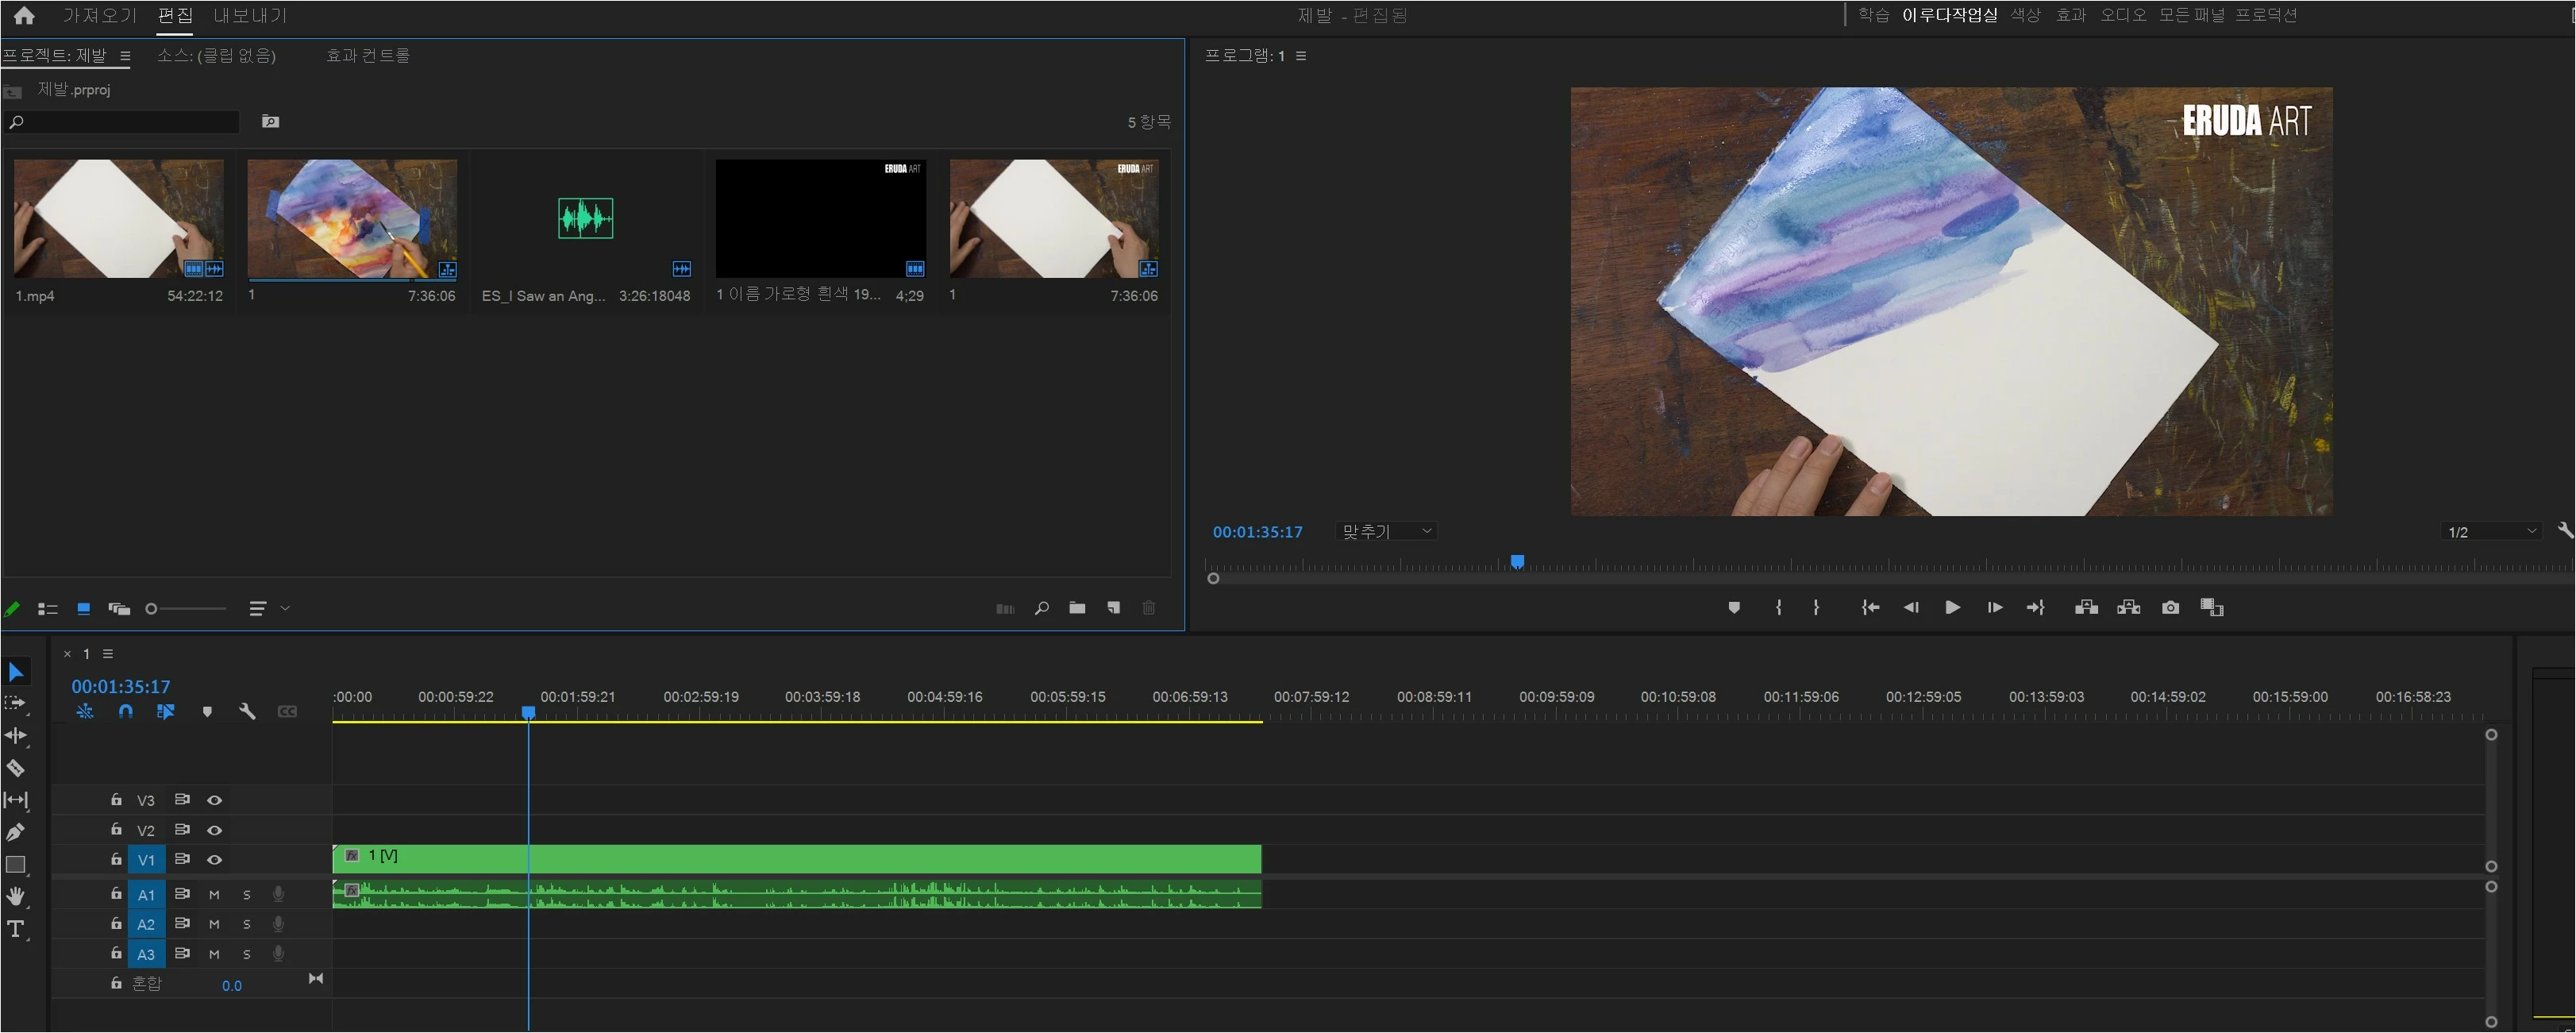Click the New Bin folder icon
The width and height of the screenshot is (2576, 1033).
click(1077, 608)
